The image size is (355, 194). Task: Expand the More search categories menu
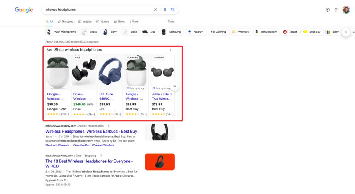click(134, 22)
